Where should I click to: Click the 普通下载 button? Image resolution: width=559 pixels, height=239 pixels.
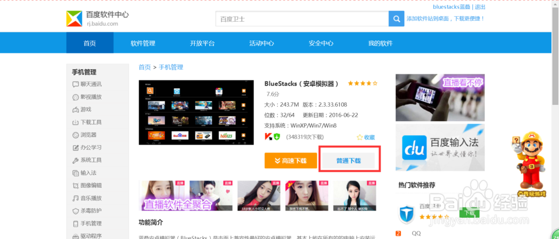pyautogui.click(x=349, y=161)
